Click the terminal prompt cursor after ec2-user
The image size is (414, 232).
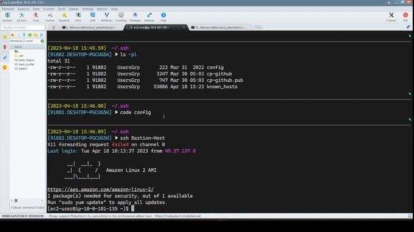click(x=133, y=209)
